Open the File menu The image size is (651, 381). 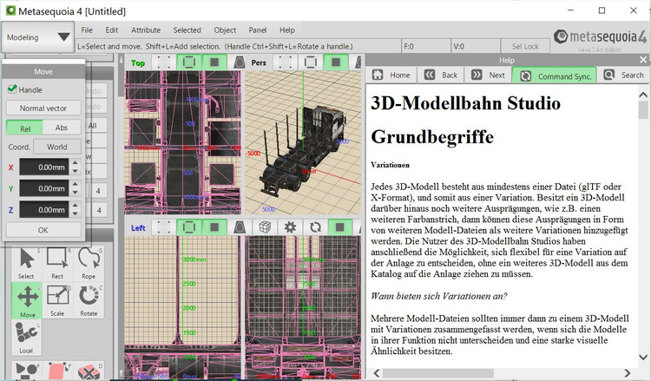(87, 30)
